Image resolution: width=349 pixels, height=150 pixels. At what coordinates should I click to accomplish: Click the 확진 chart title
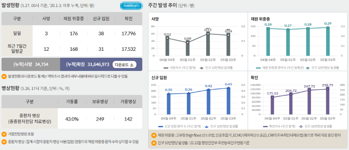[255, 78]
